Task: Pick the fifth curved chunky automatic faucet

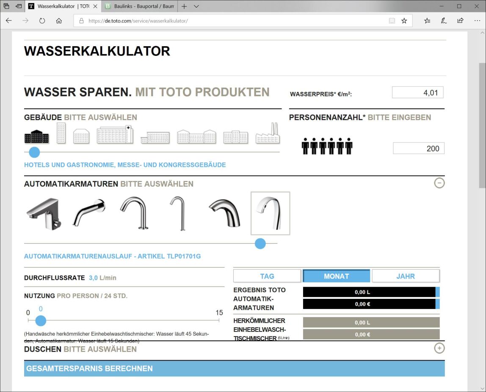Action: [x=225, y=213]
